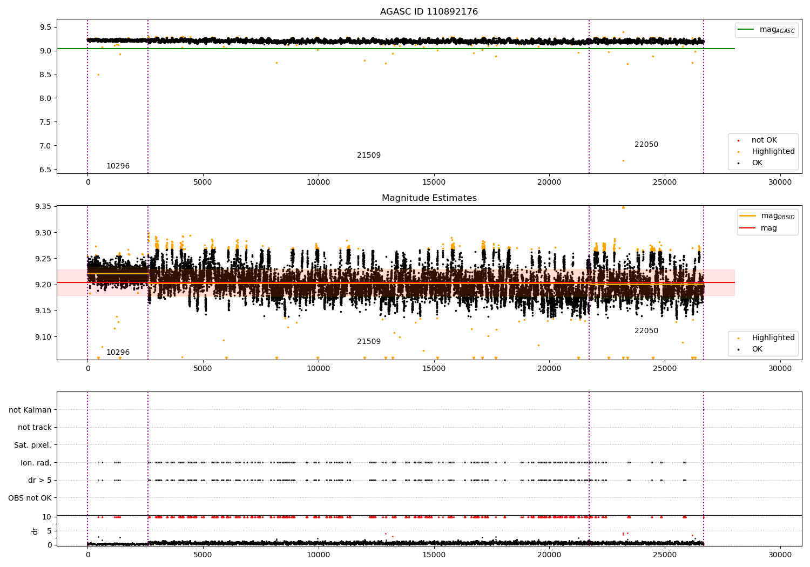Click the 21509 obsid label in middle plot
This screenshot has height=567, width=810.
369,342
